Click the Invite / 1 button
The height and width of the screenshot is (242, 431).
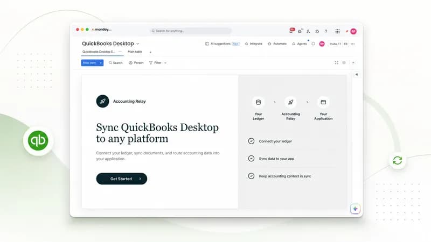click(335, 44)
